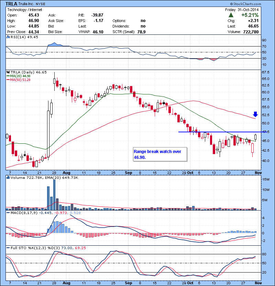
Task: Click the SCTR (Small) value 78.9
Action: tap(141, 32)
